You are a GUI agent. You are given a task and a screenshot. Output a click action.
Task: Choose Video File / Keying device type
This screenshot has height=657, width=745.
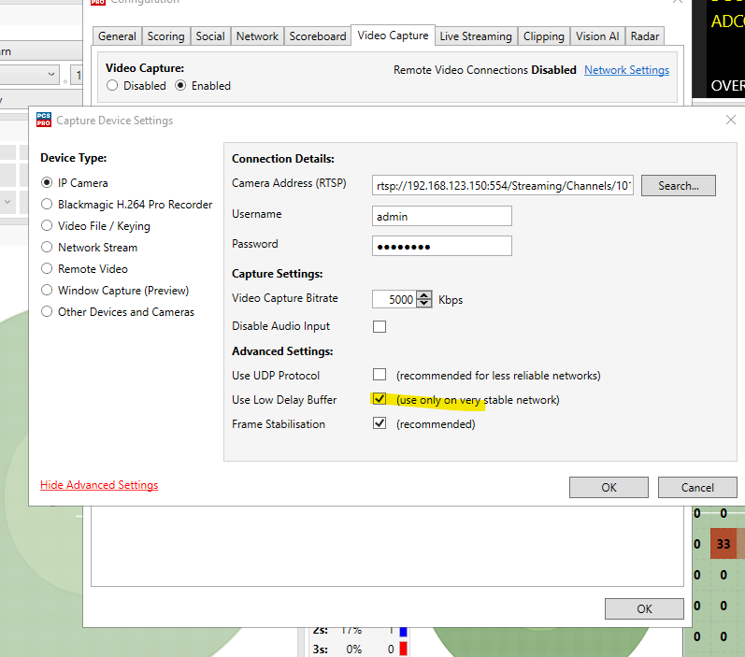click(x=47, y=226)
